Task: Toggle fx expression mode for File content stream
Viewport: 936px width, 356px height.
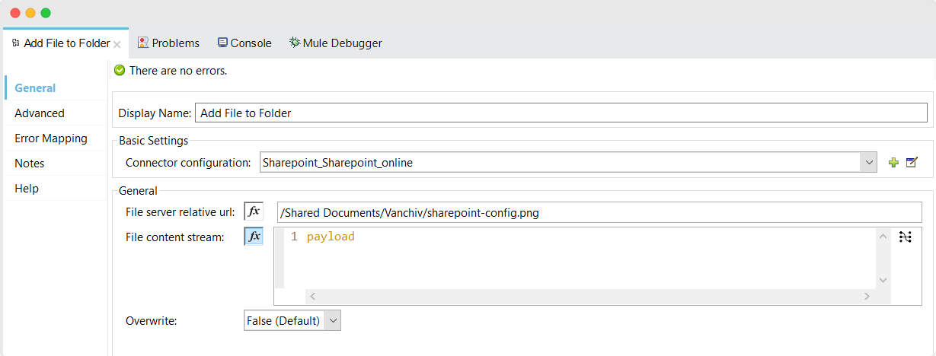Action: [253, 237]
